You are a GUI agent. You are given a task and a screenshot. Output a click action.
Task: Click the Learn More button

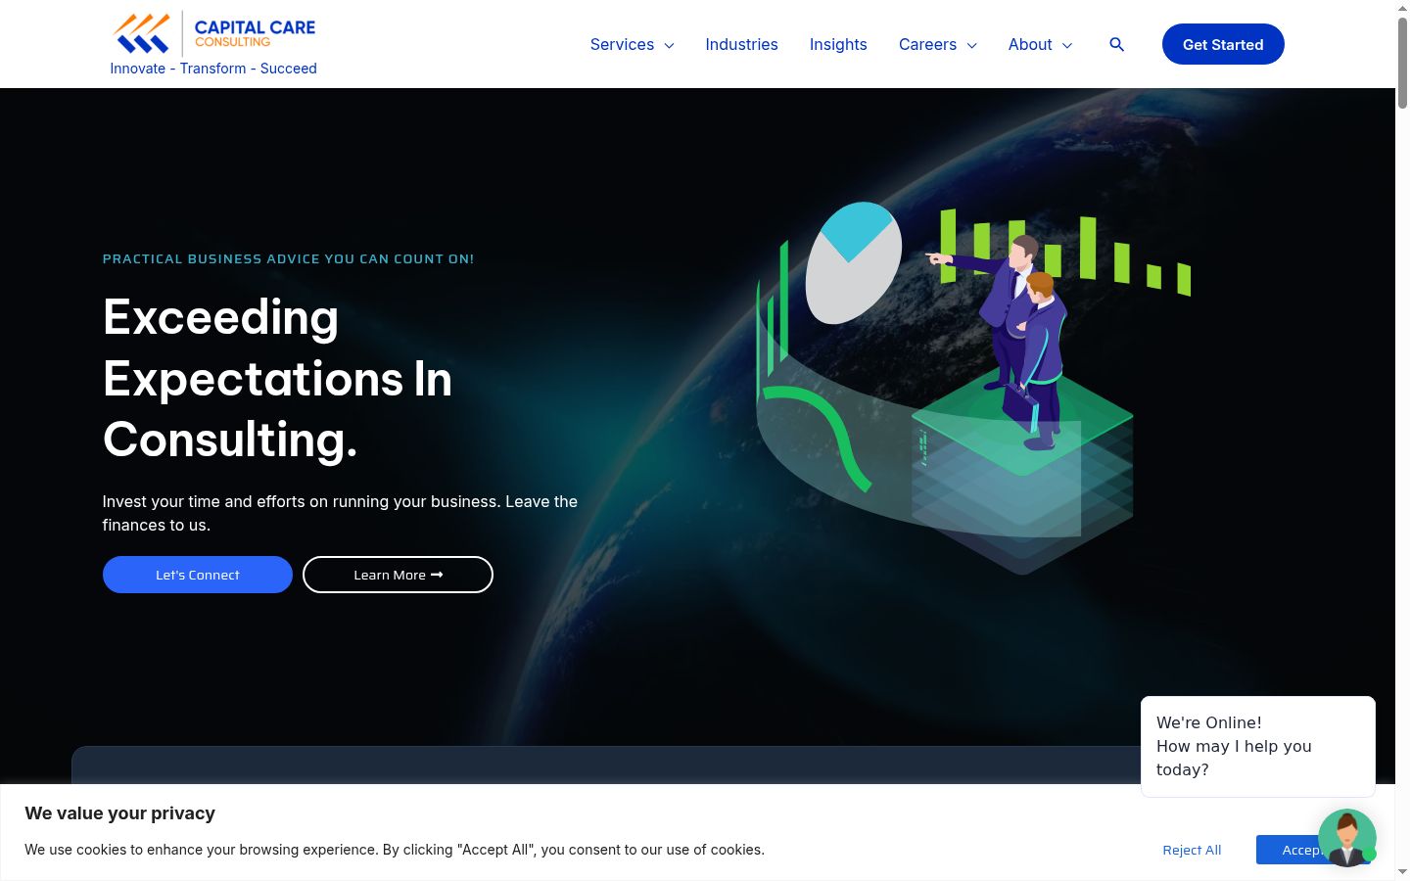(x=398, y=575)
